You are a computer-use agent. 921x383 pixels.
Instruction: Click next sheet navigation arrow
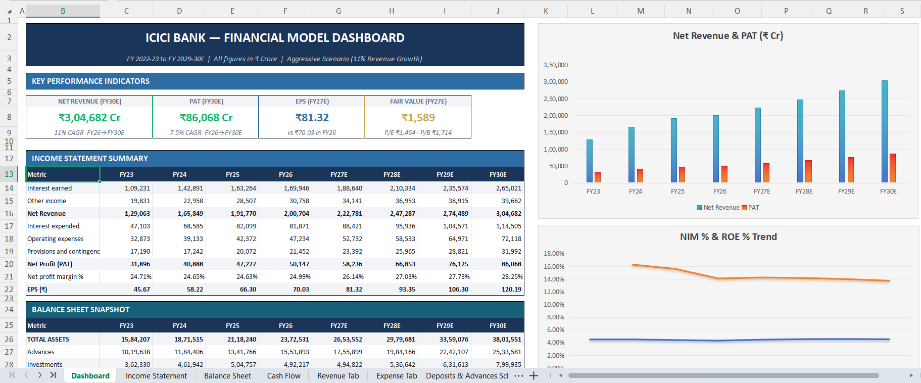coord(40,375)
